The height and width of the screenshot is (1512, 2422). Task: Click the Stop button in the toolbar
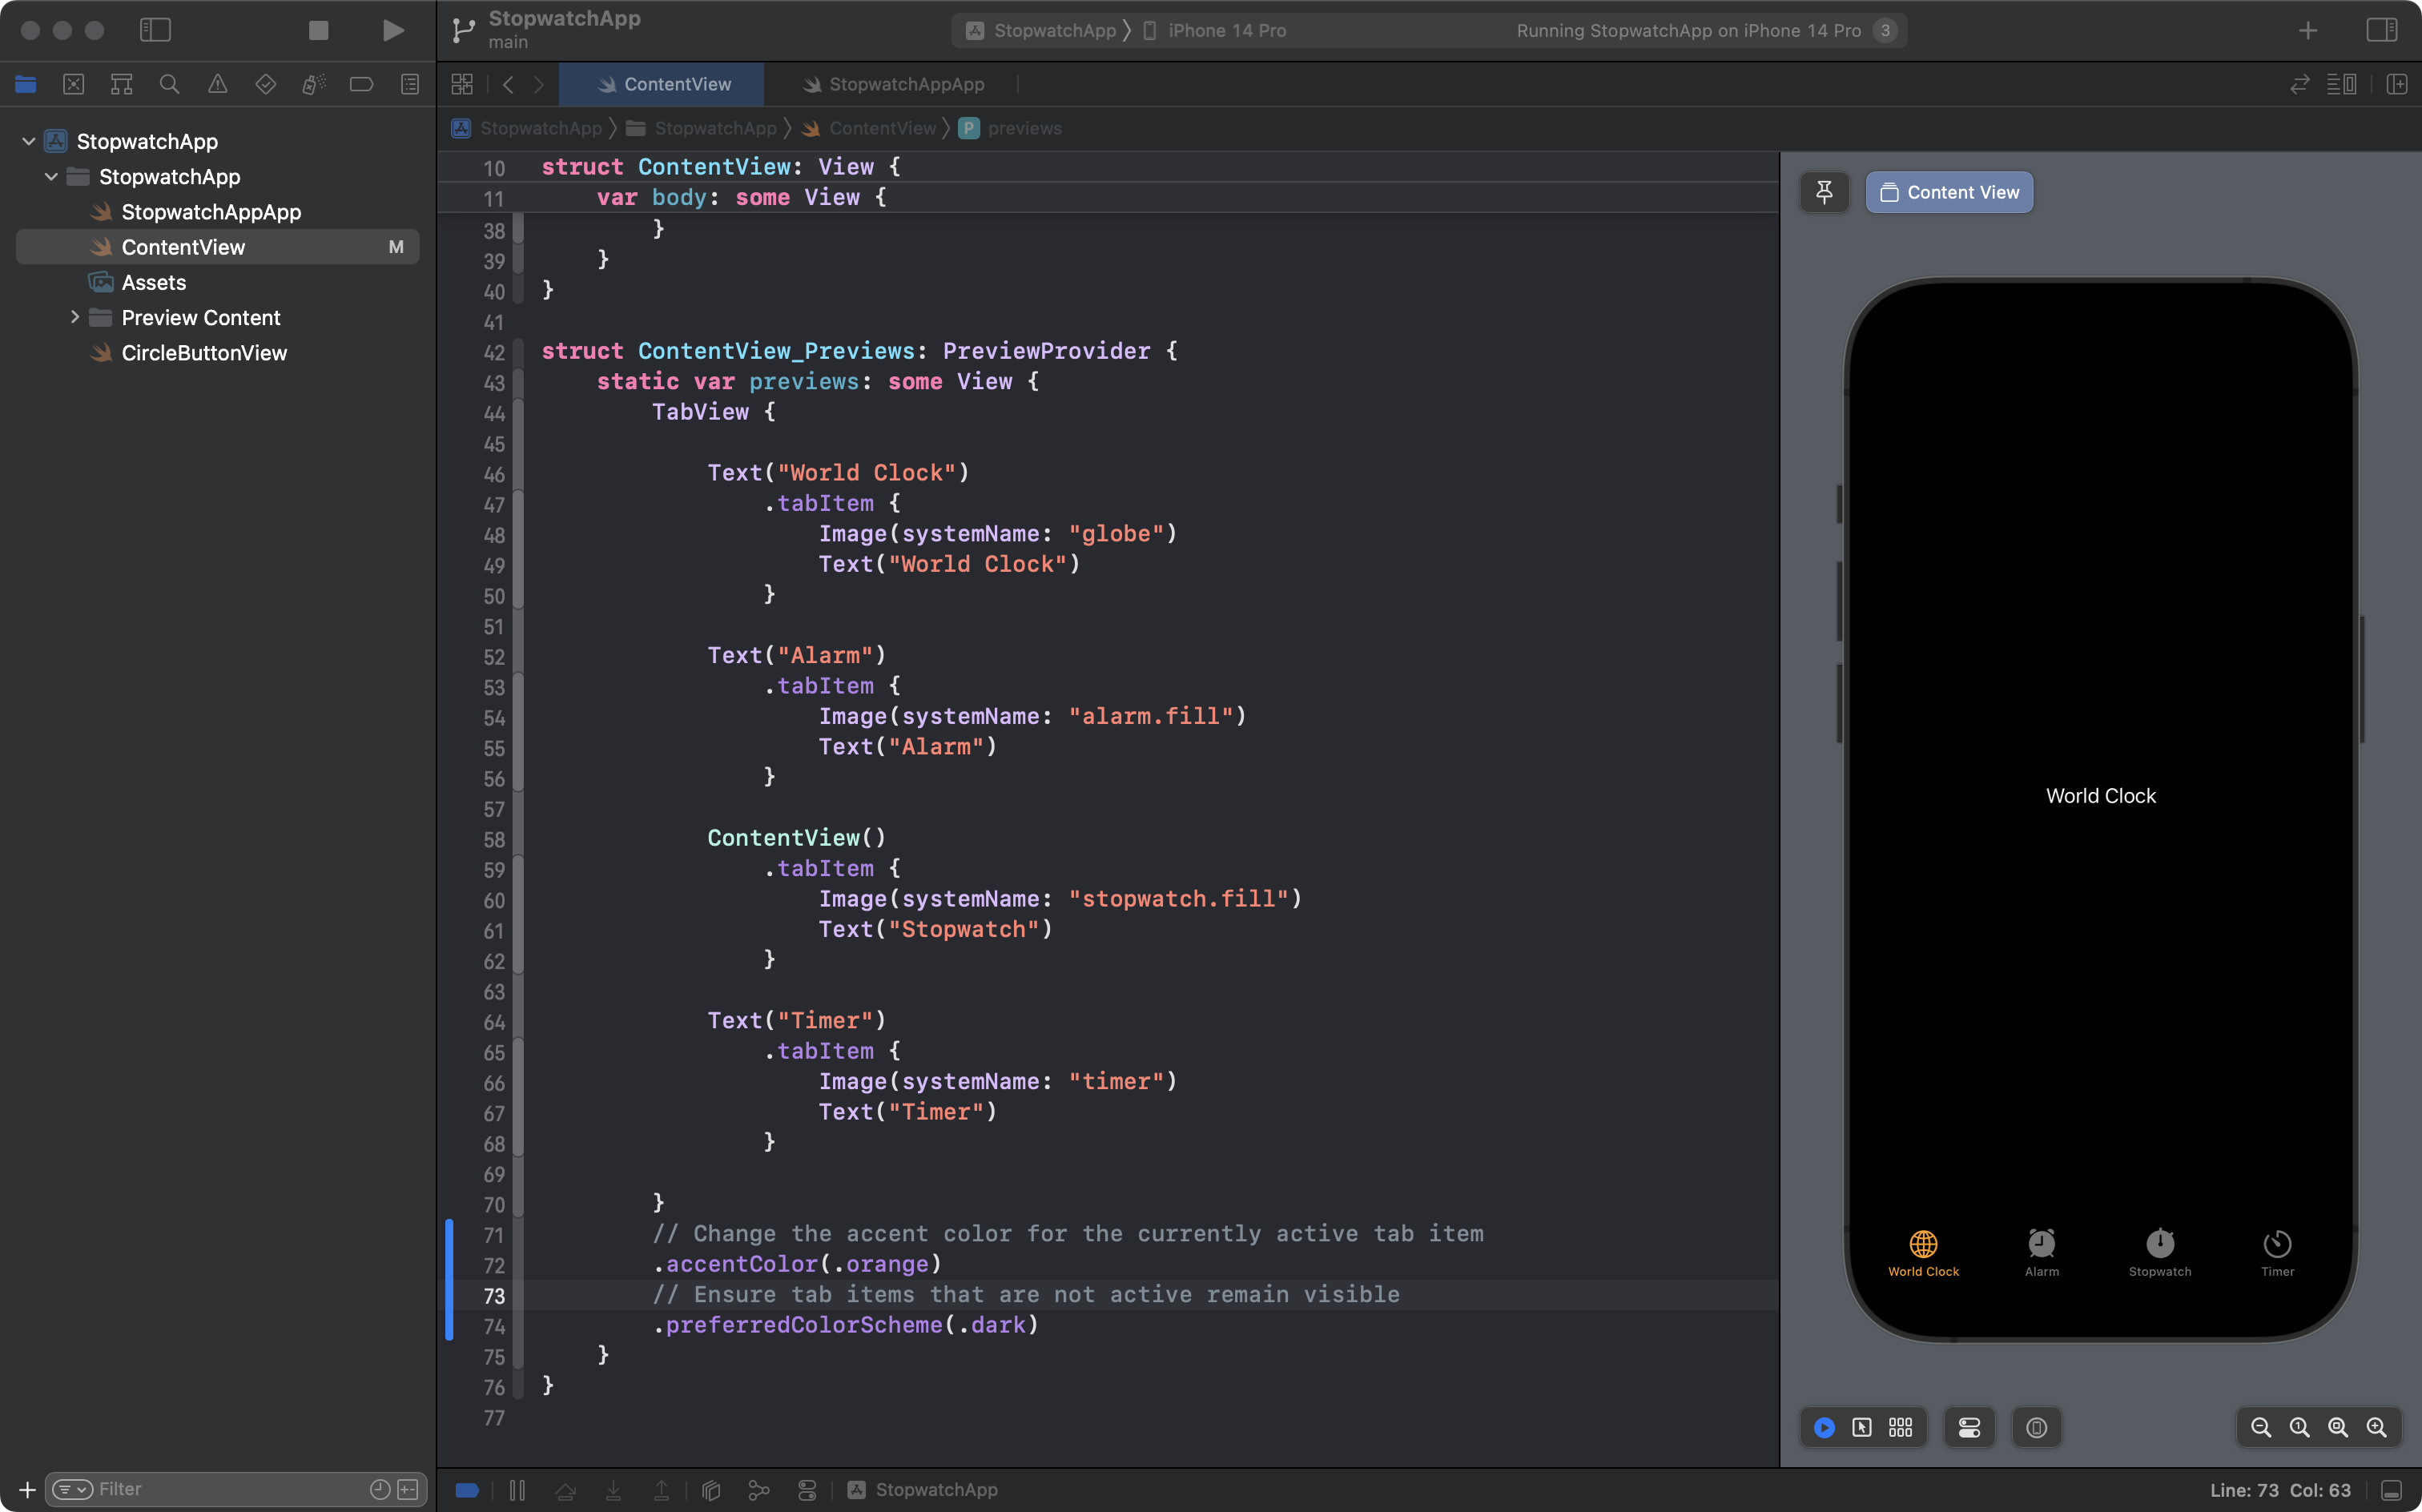click(x=318, y=30)
